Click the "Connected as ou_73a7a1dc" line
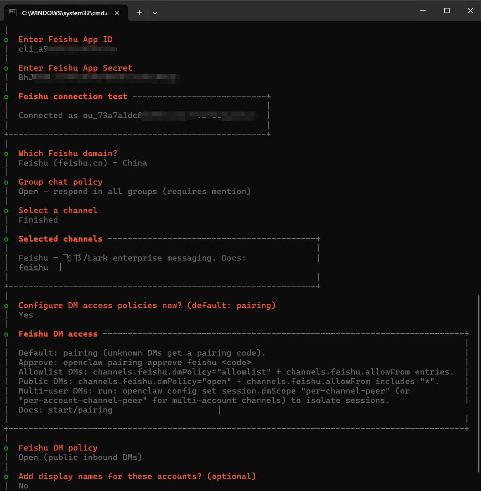This screenshot has height=491, width=481. coord(138,116)
